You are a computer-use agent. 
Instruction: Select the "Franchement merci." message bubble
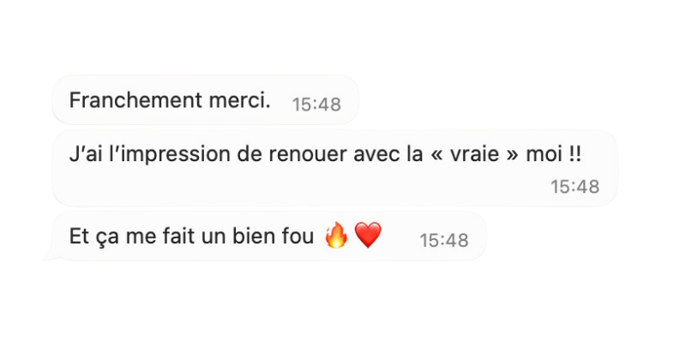(x=205, y=100)
